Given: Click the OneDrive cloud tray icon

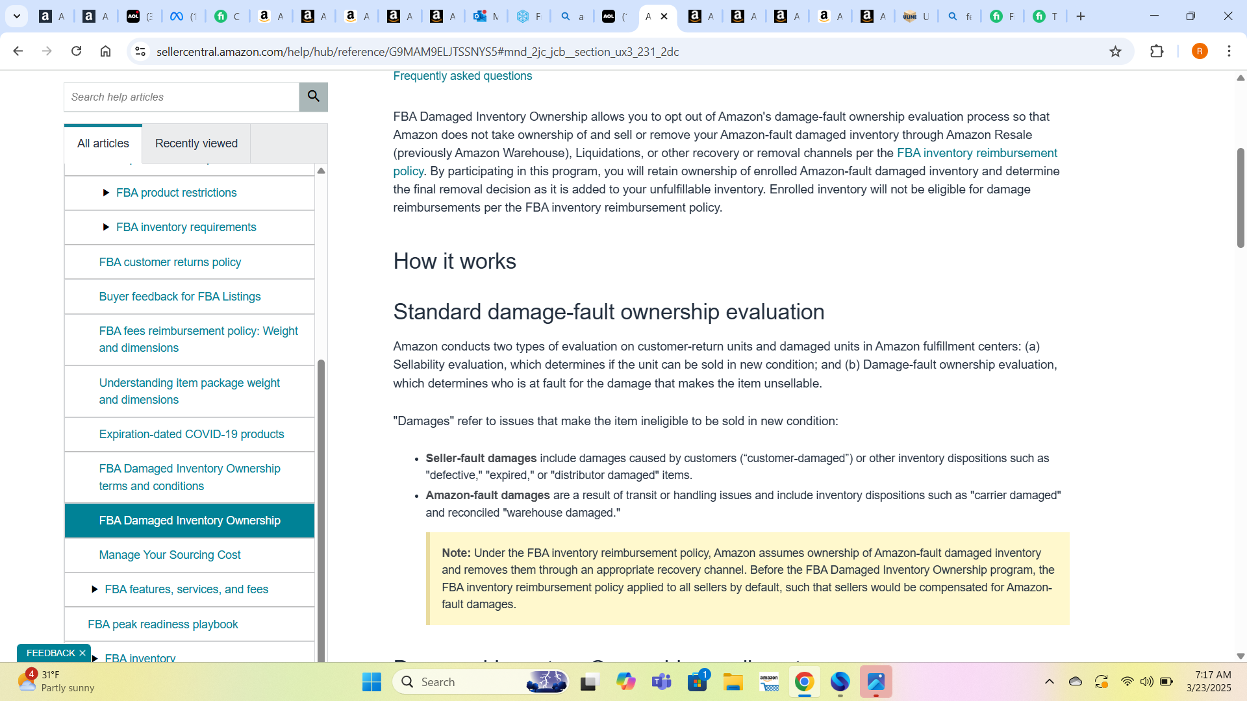Looking at the screenshot, I should (1076, 682).
